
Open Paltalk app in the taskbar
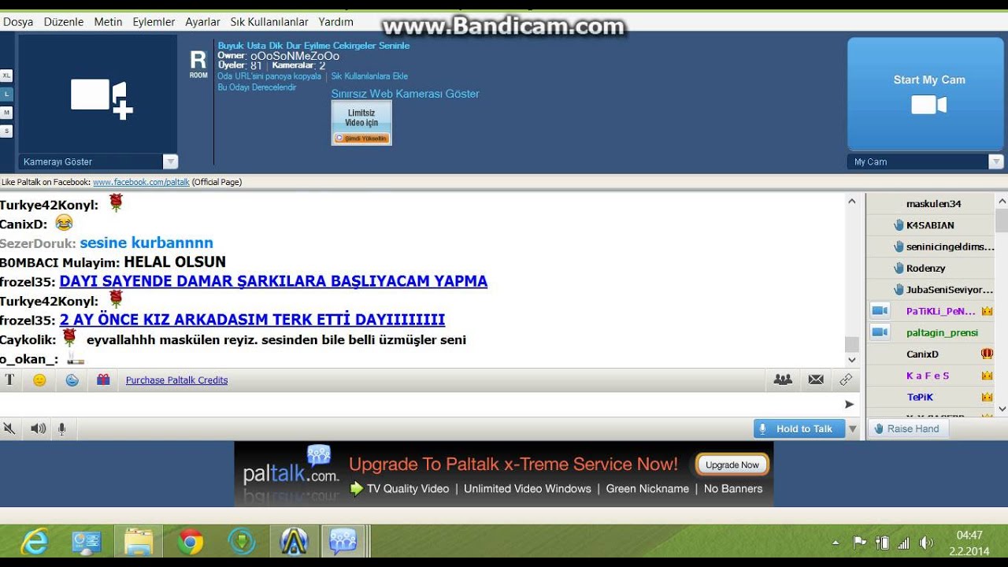point(343,542)
